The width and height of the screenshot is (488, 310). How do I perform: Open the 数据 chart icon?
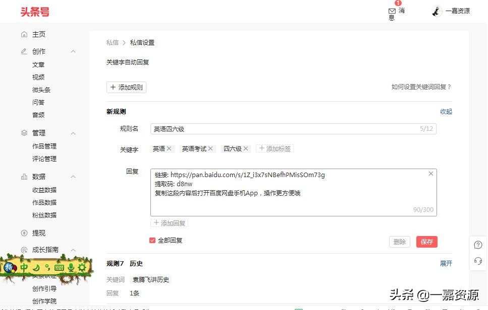click(25, 177)
